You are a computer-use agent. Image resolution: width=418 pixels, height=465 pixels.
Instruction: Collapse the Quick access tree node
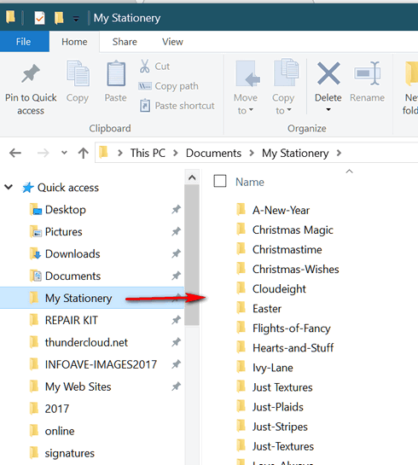[x=9, y=187]
